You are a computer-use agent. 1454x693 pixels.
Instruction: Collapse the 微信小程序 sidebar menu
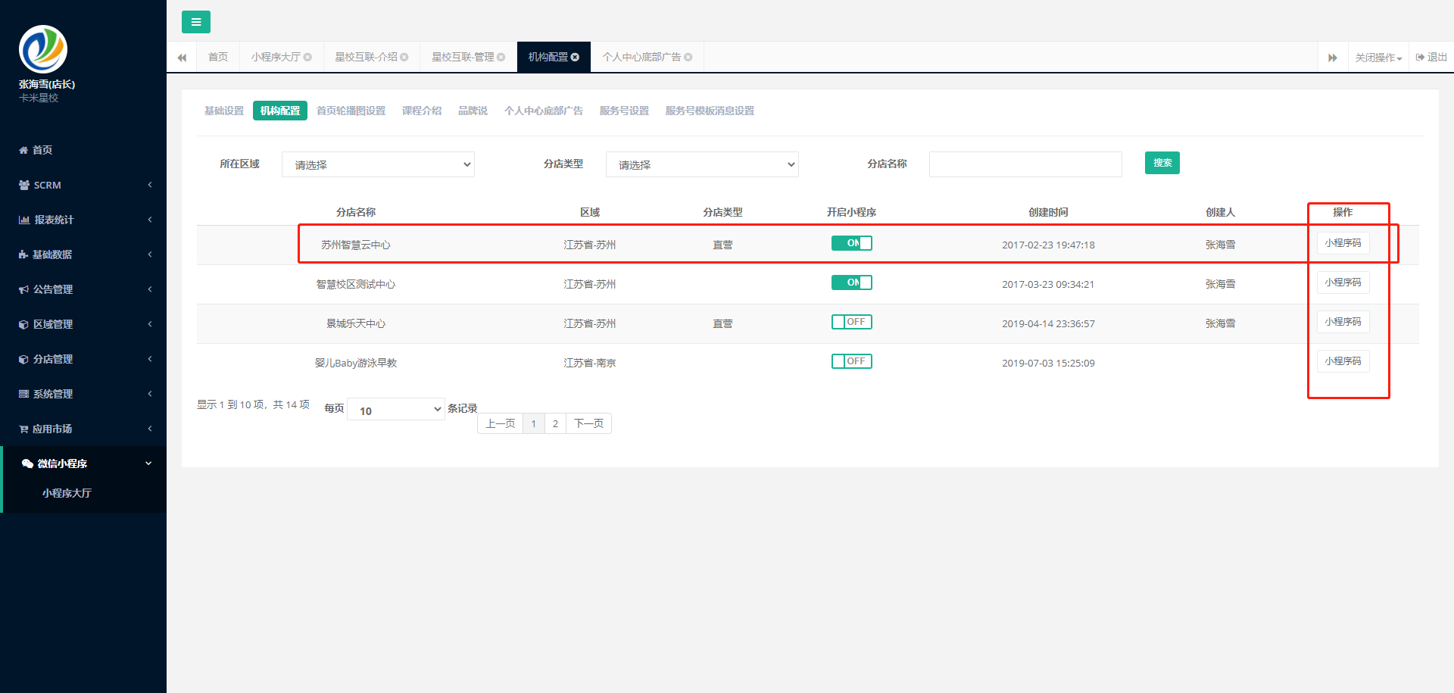coord(83,464)
